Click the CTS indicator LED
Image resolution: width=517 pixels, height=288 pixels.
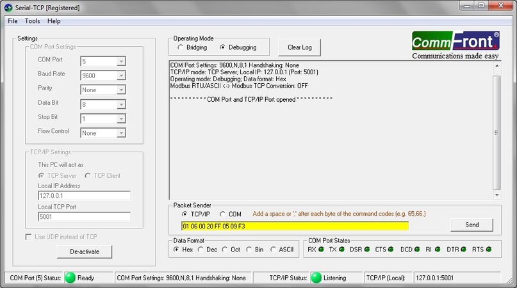click(391, 250)
